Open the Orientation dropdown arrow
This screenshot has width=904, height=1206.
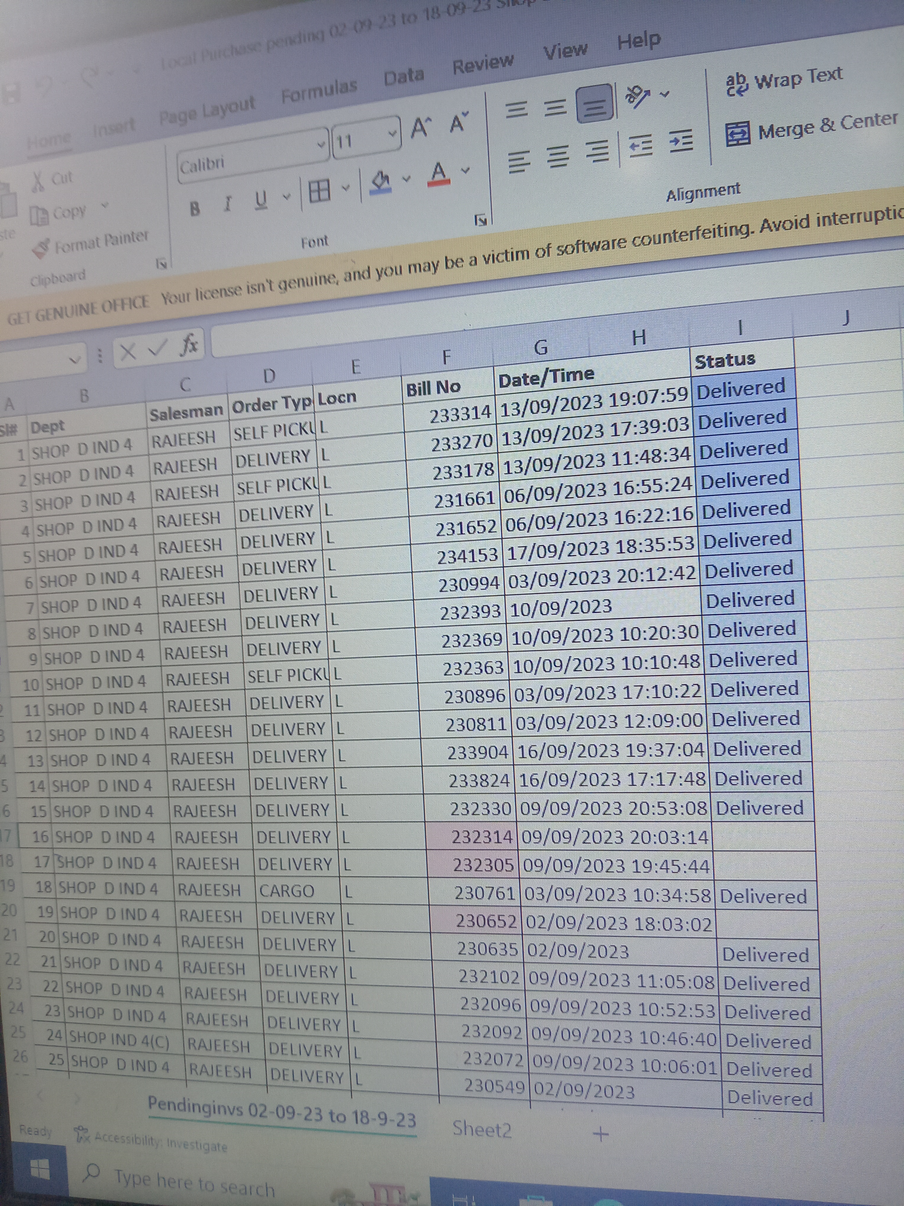tap(664, 94)
